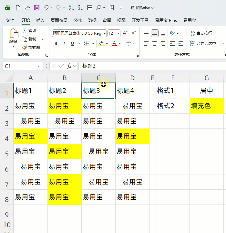Click the insert function fx icon
Screen dimensions: 226x233
click(x=69, y=66)
